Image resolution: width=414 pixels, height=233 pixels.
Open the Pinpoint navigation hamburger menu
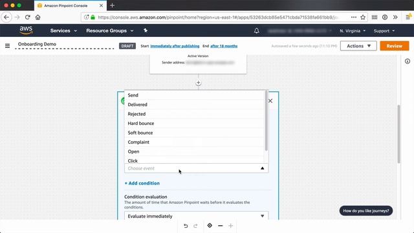coord(7,46)
